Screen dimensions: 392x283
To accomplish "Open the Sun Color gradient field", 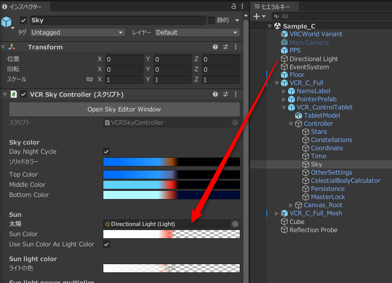I will pos(172,234).
